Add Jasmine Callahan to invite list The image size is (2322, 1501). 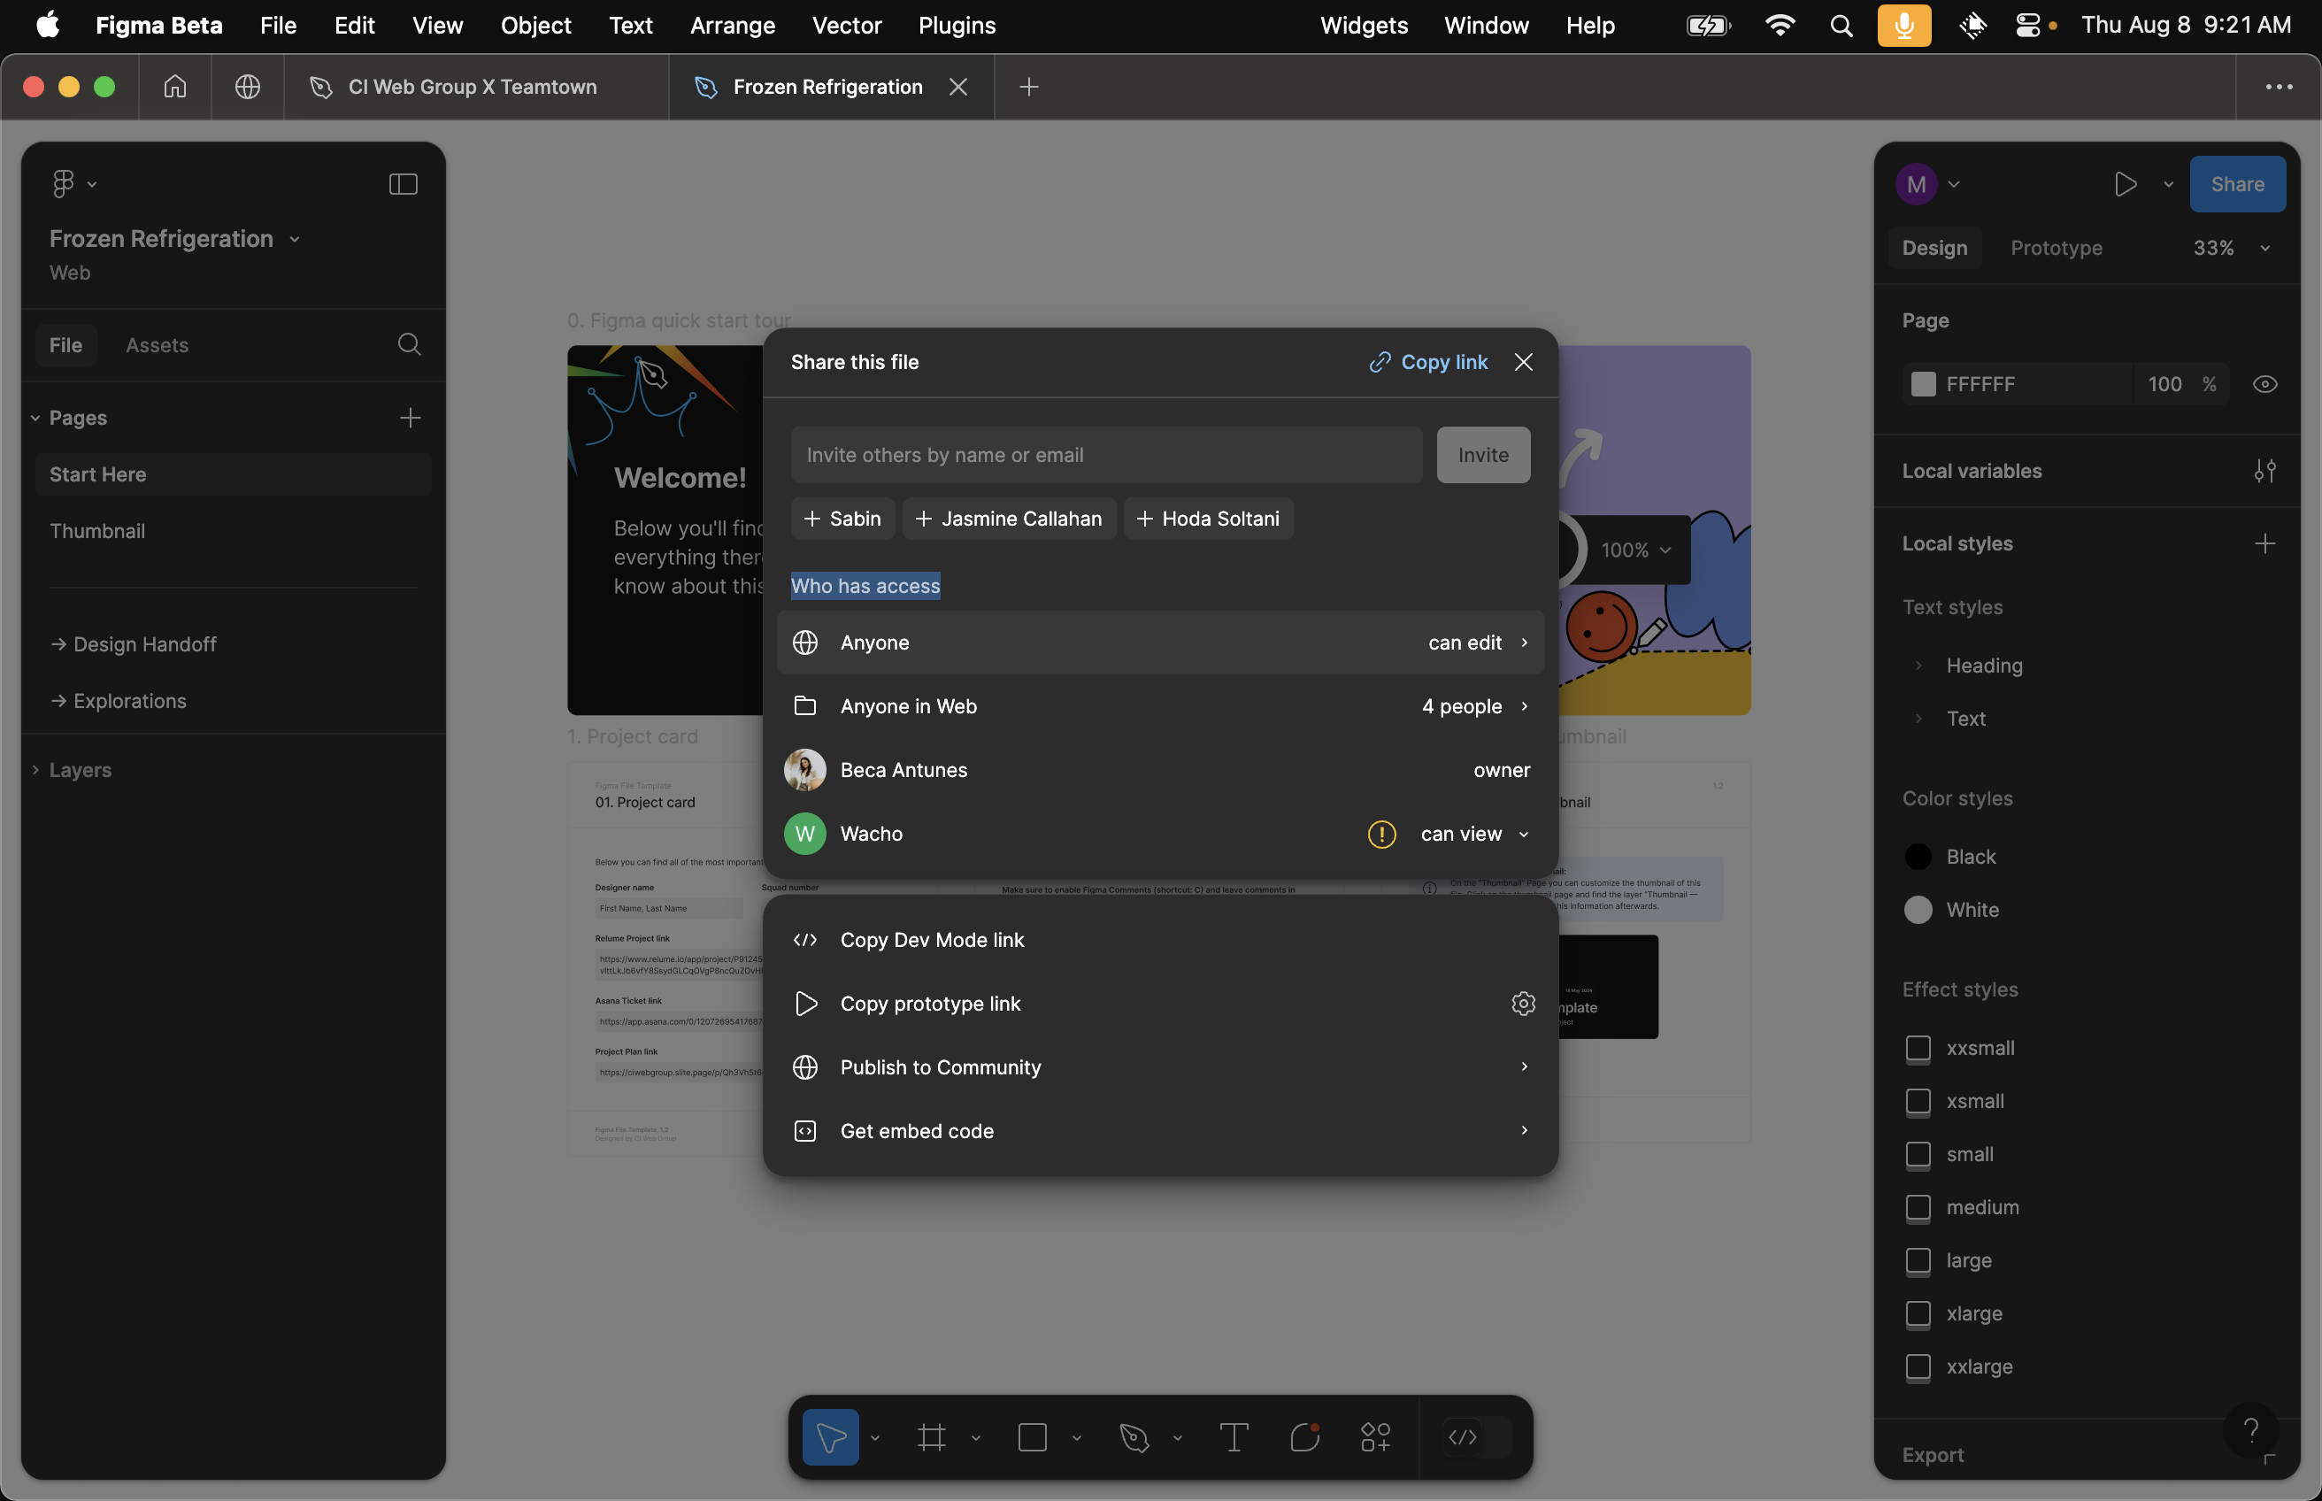pos(1009,519)
